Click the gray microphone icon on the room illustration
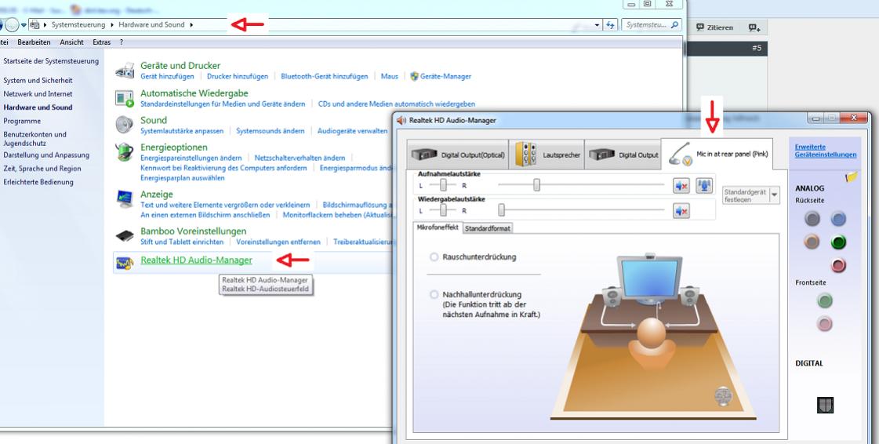879x444 pixels. pyautogui.click(x=724, y=396)
